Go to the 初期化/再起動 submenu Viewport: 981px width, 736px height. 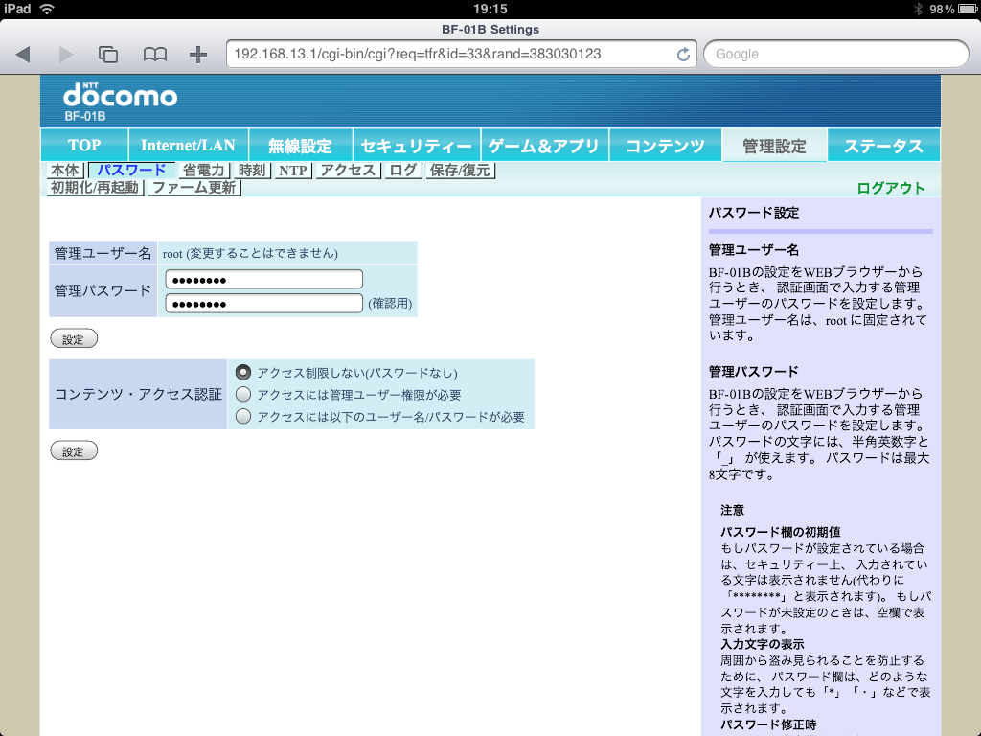[95, 188]
